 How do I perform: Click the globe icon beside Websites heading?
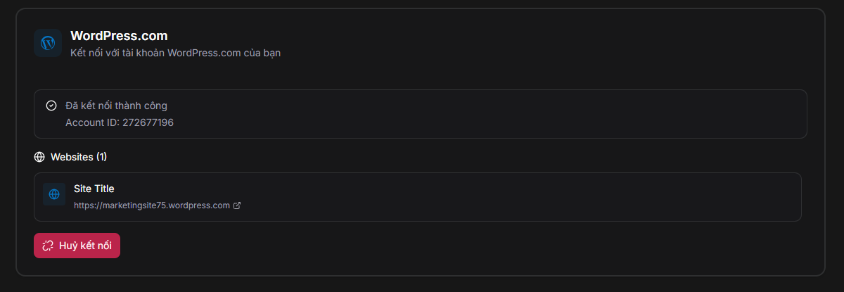coord(39,157)
